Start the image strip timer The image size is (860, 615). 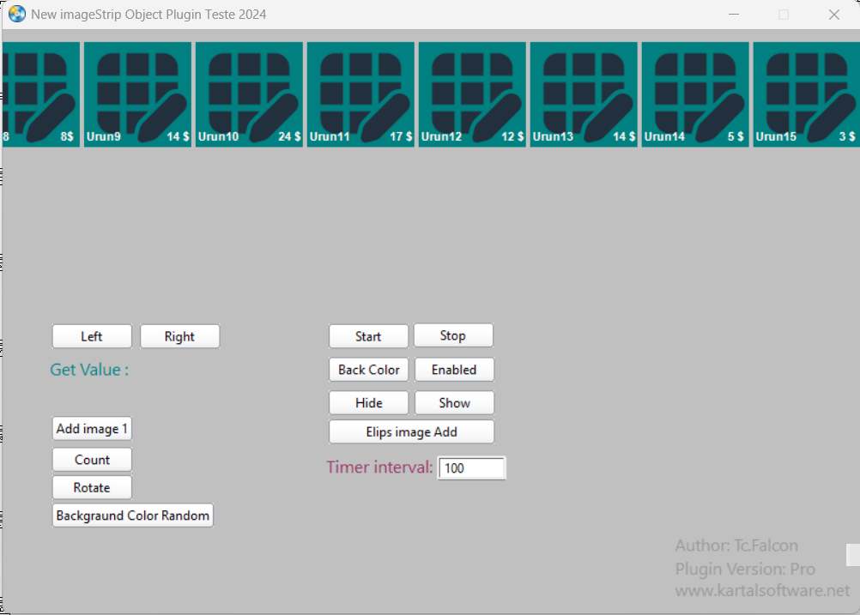(x=368, y=336)
